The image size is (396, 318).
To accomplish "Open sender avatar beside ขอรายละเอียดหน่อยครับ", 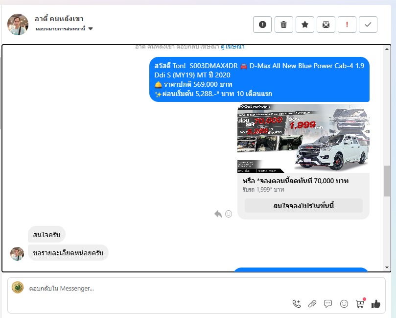I will pyautogui.click(x=17, y=254).
